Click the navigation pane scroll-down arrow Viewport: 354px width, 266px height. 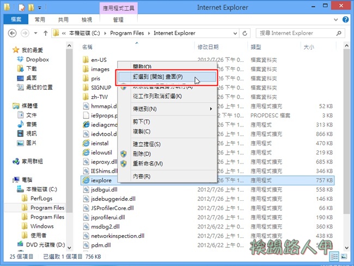click(69, 248)
